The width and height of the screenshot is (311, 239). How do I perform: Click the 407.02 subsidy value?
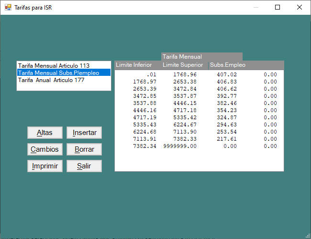pos(226,75)
